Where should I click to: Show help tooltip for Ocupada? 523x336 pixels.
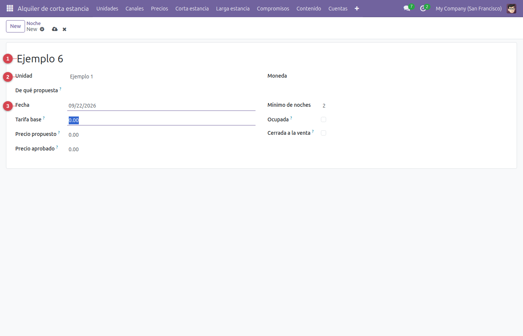[291, 118]
